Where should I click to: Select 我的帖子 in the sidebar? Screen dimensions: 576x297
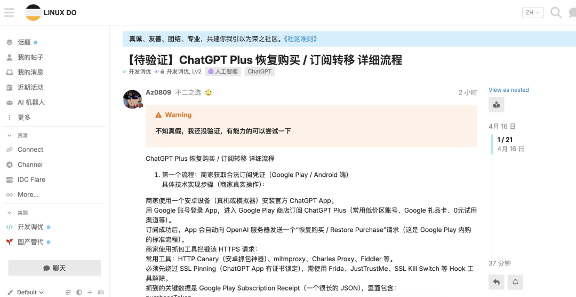pos(30,57)
